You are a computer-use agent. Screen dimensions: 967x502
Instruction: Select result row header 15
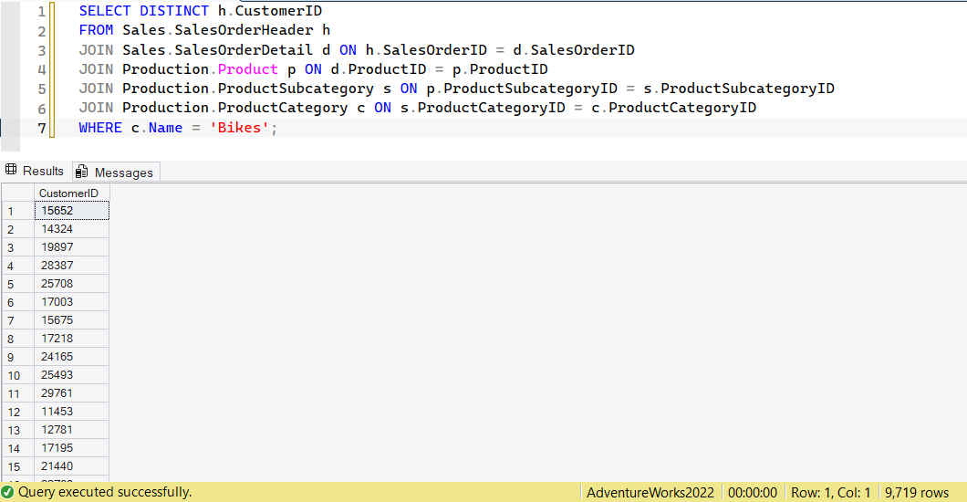click(x=18, y=466)
